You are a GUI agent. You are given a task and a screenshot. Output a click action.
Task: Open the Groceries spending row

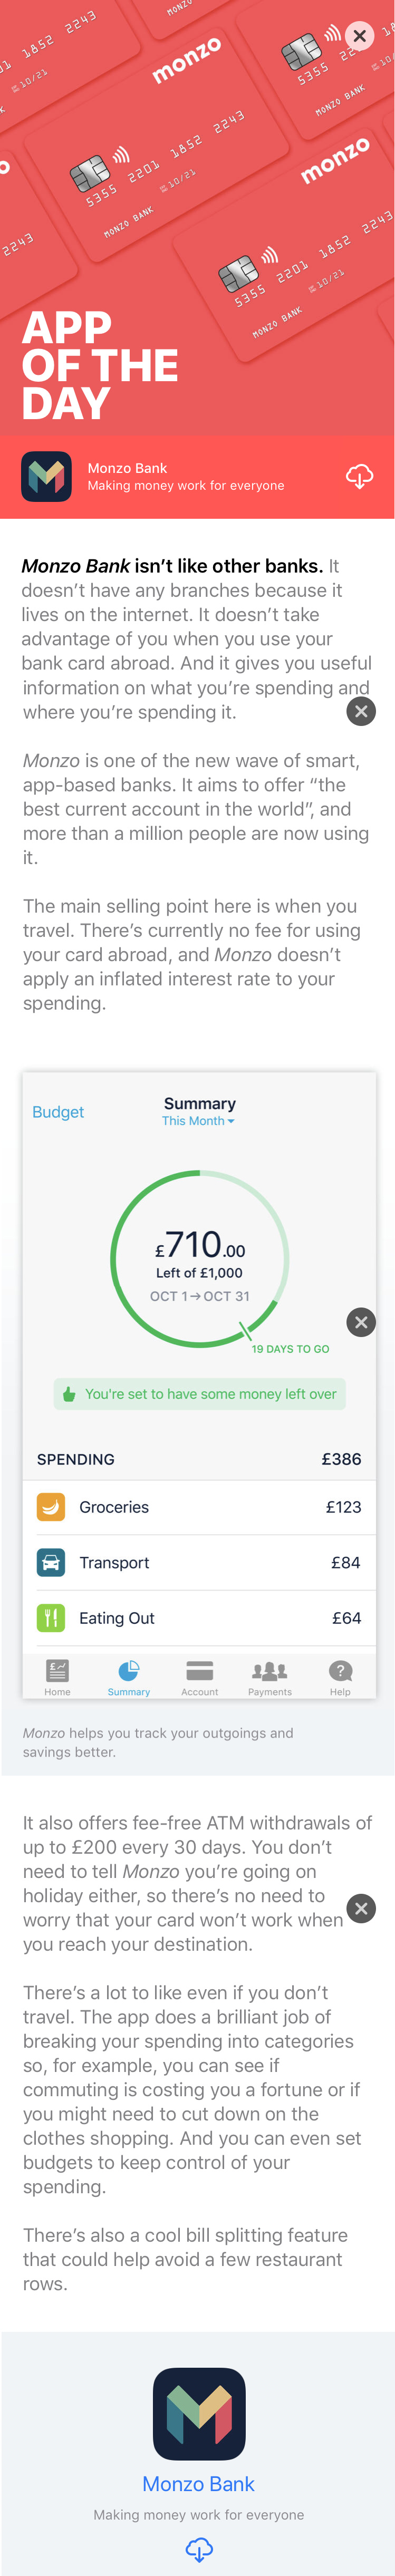[x=199, y=1507]
